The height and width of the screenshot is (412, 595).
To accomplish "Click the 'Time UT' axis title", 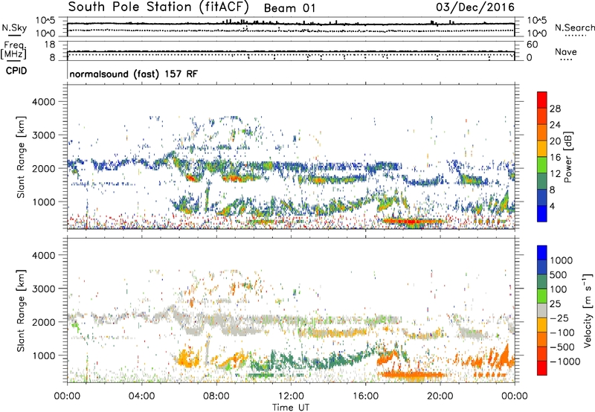I will click(x=291, y=408).
